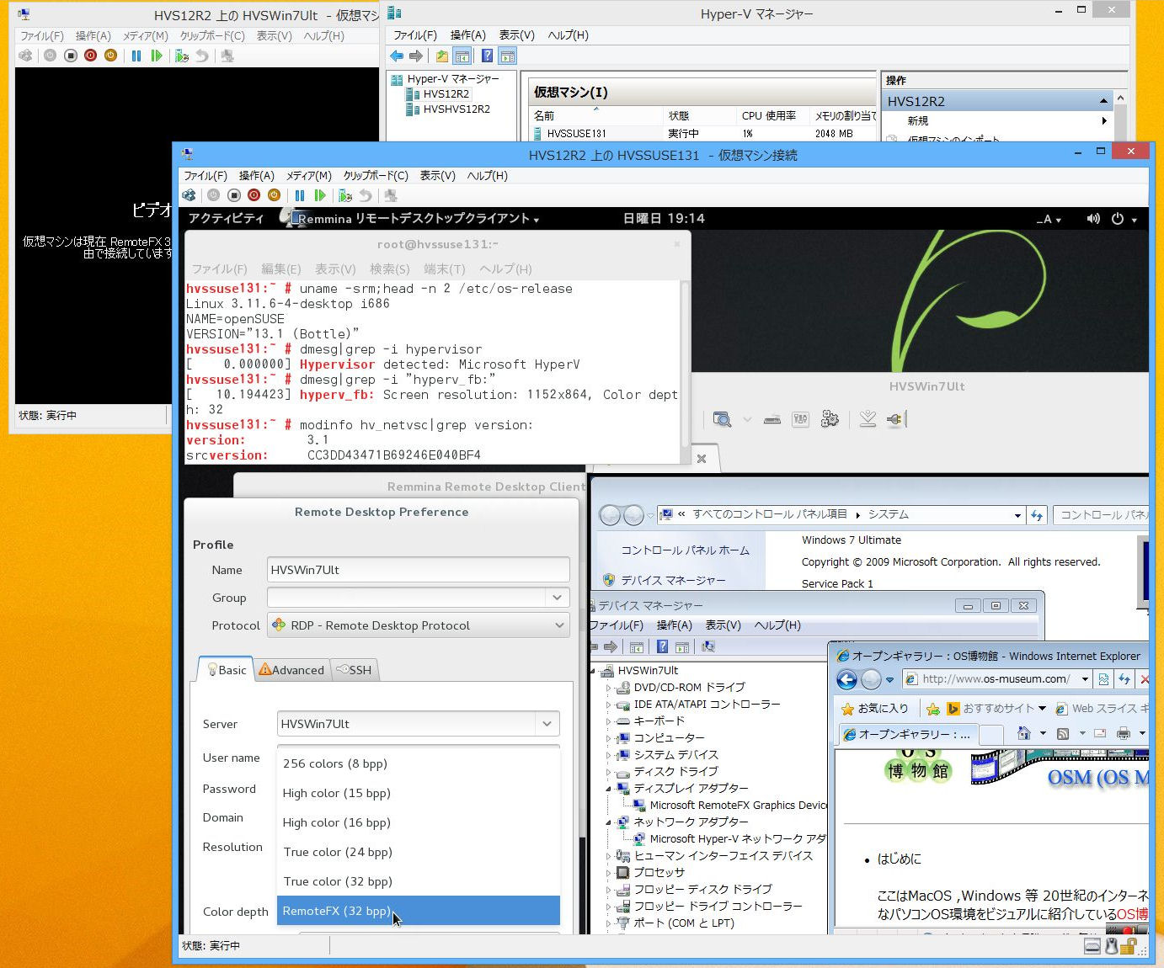Click Help icon in Device Manager toolbar

(662, 646)
